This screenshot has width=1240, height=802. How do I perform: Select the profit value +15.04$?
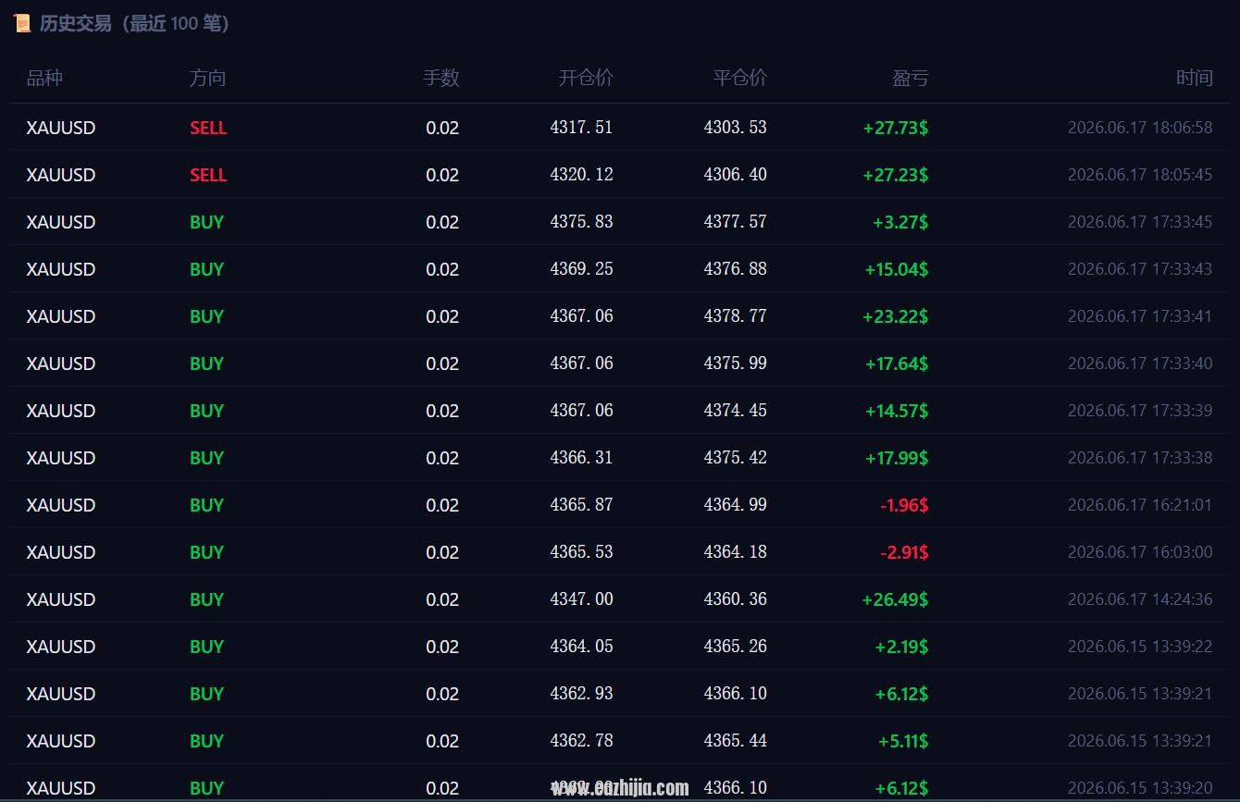[x=897, y=269]
